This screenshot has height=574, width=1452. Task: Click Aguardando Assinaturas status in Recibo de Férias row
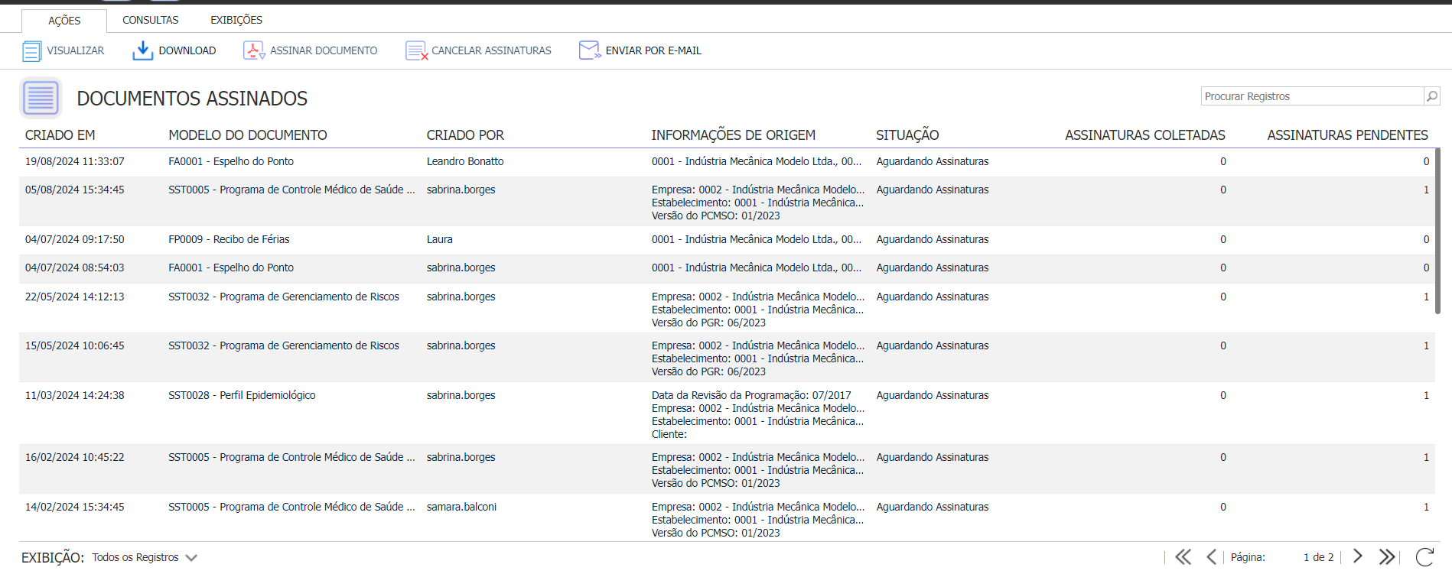(932, 239)
